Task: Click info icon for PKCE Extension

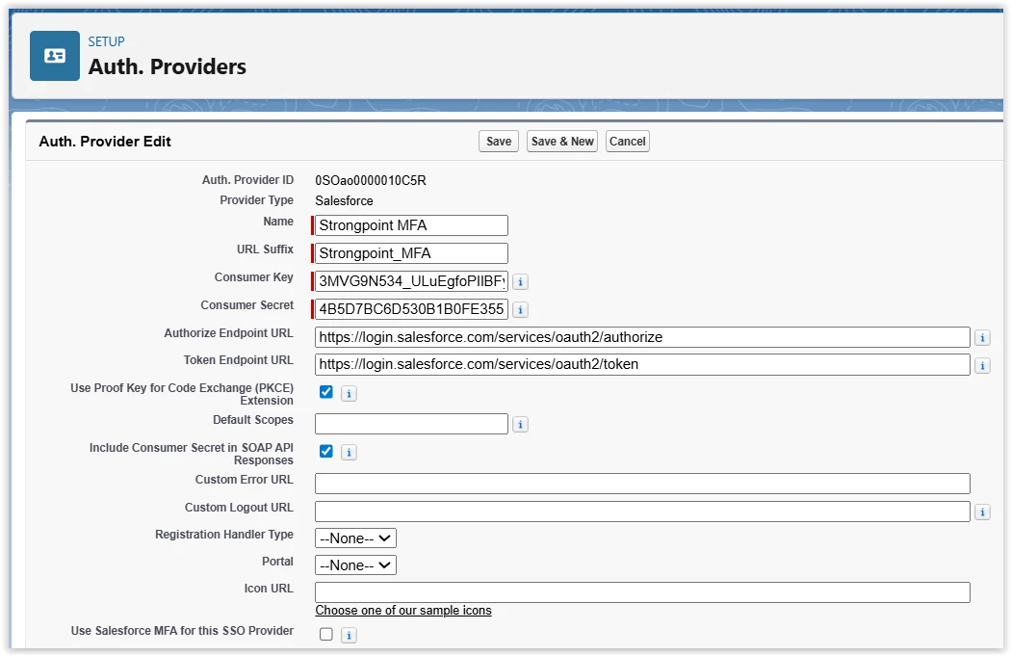Action: pyautogui.click(x=349, y=393)
